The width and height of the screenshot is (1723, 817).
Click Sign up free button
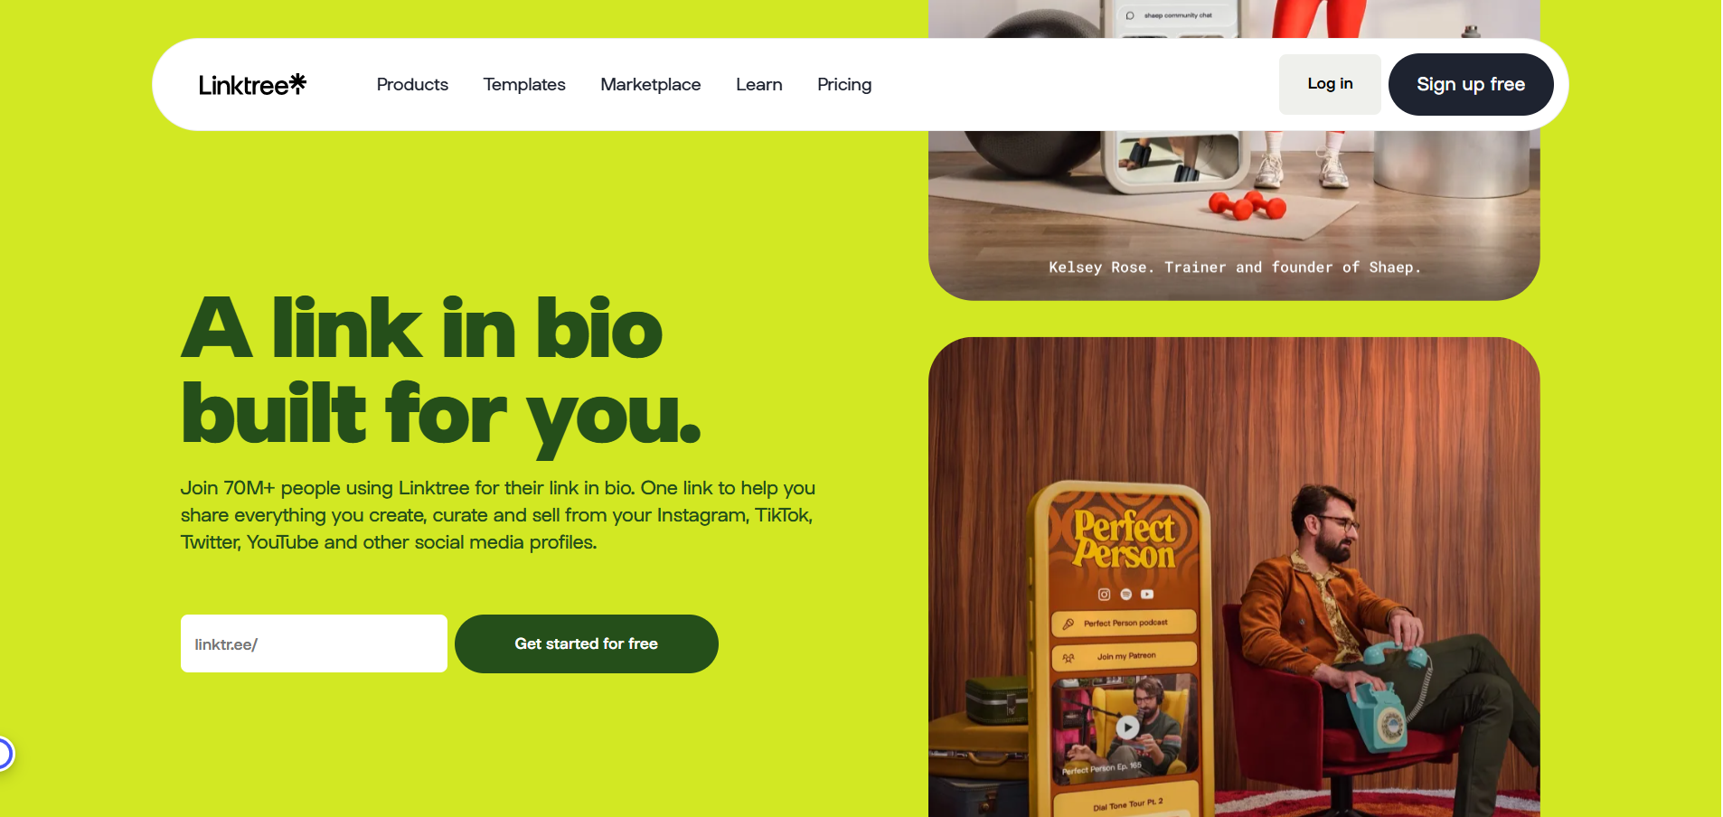click(1471, 84)
